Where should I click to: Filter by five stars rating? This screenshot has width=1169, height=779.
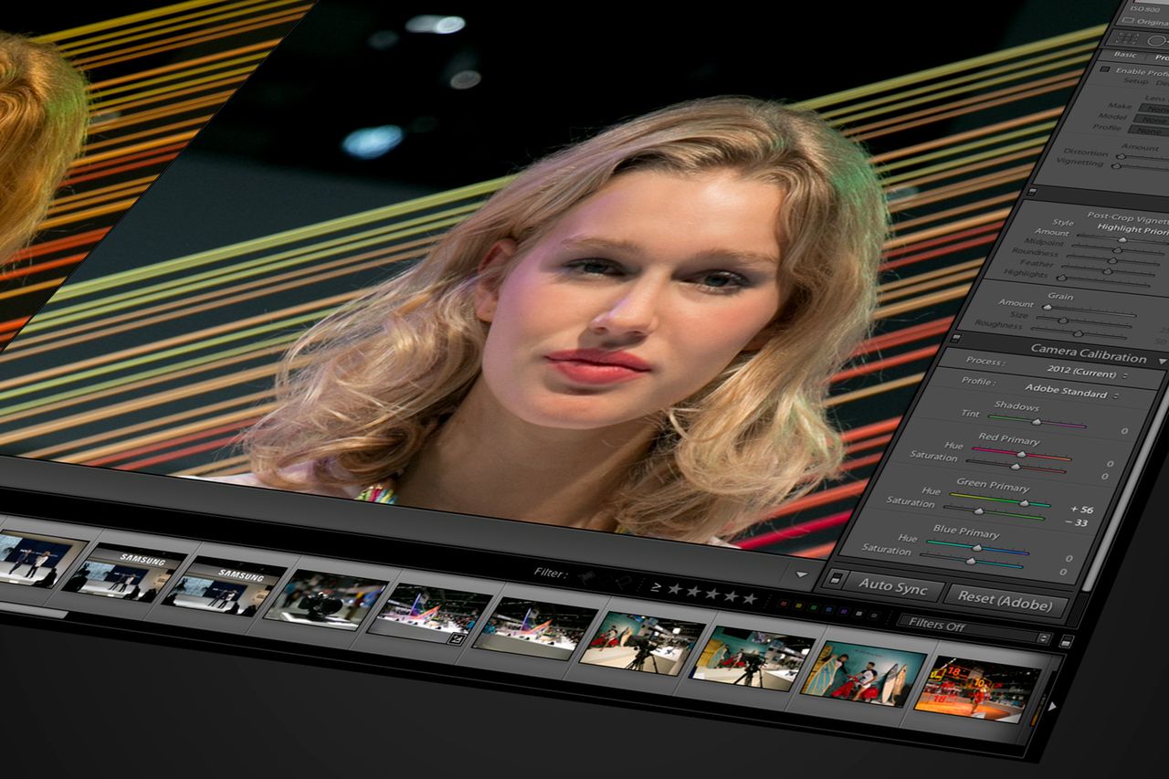click(750, 598)
